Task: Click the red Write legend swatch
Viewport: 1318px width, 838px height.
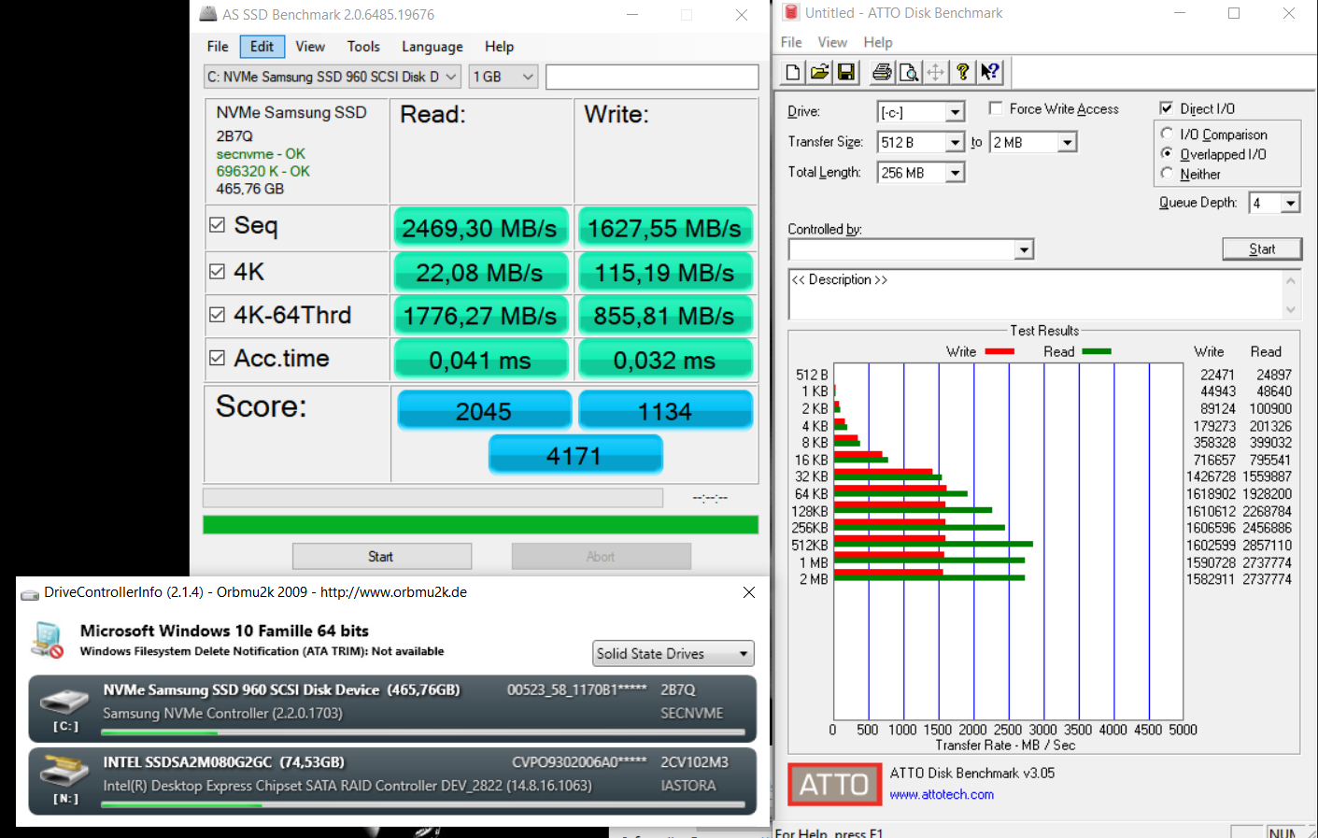Action: click(x=999, y=351)
